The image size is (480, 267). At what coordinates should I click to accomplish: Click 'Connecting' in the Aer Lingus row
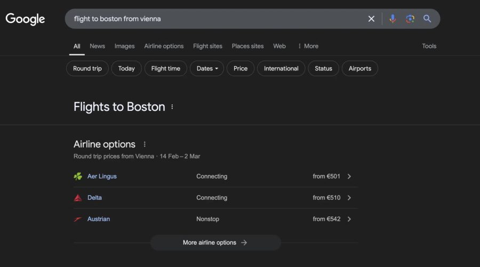click(212, 176)
